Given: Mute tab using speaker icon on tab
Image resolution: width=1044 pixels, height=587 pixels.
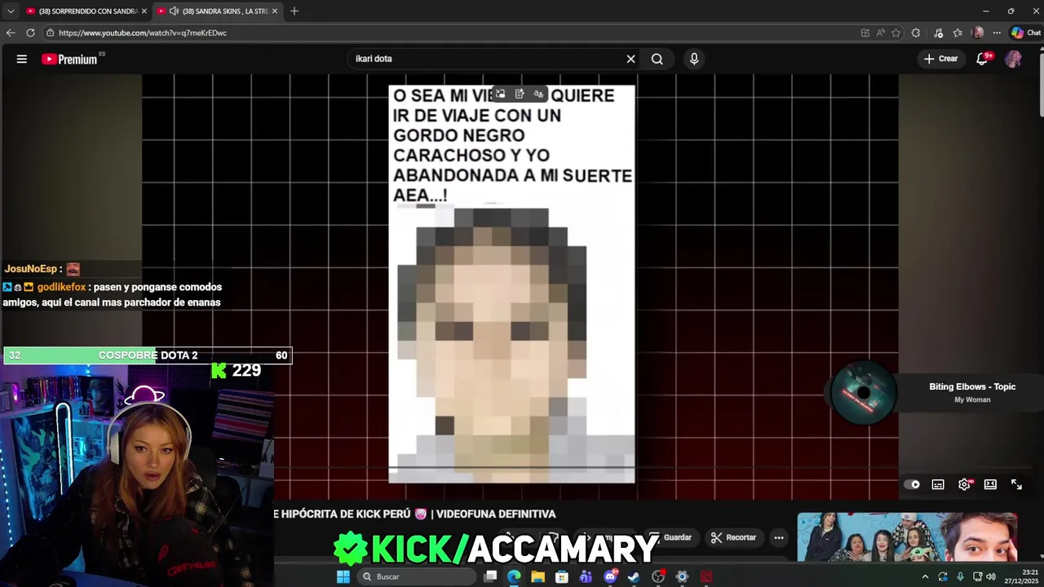Looking at the screenshot, I should (174, 11).
